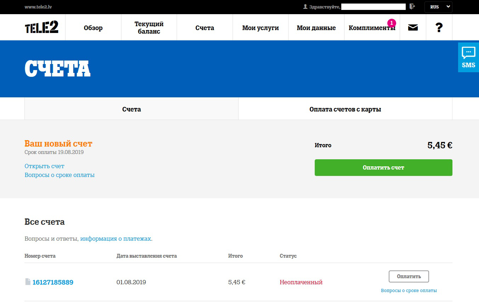Open invoice number 16127185889
479x303 pixels.
click(x=53, y=282)
